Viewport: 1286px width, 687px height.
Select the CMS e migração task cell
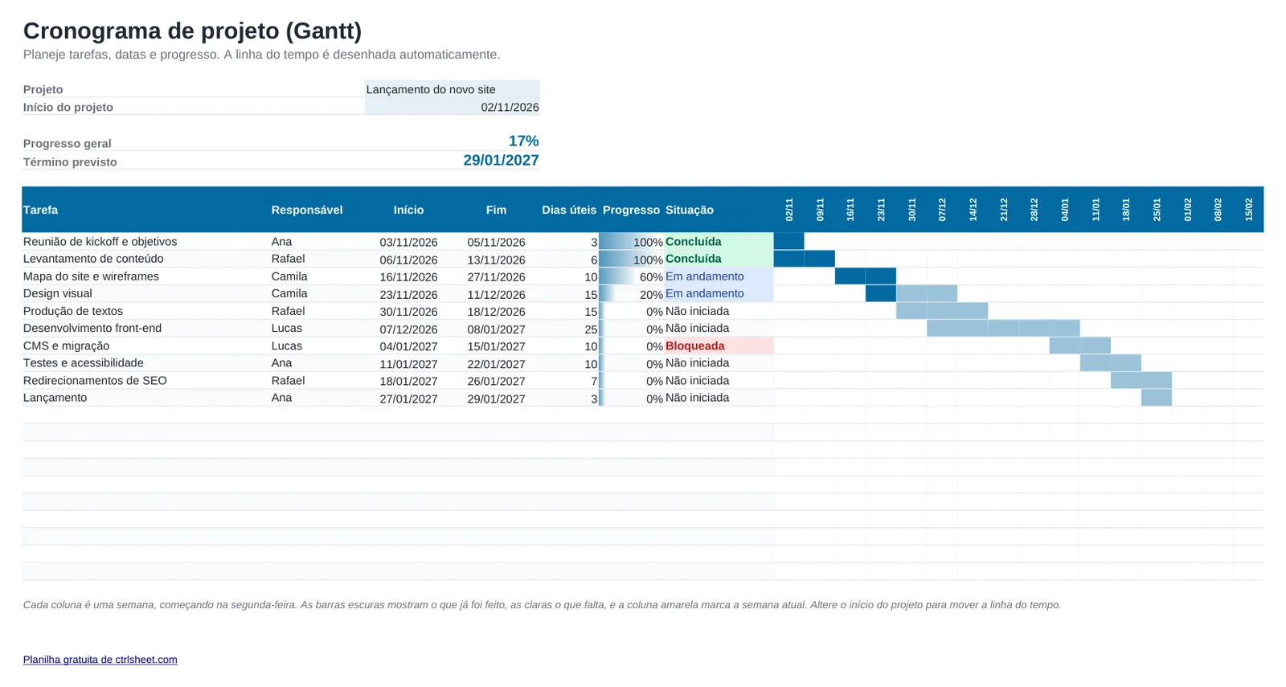(145, 346)
